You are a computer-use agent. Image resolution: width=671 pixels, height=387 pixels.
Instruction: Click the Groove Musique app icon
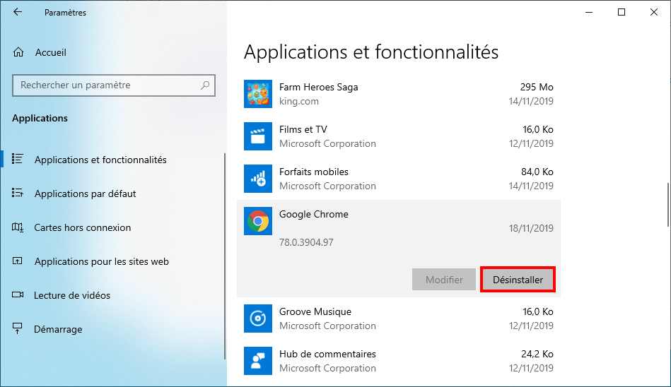click(x=258, y=318)
